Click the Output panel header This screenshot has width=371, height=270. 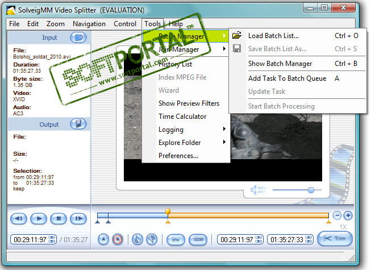[49, 124]
